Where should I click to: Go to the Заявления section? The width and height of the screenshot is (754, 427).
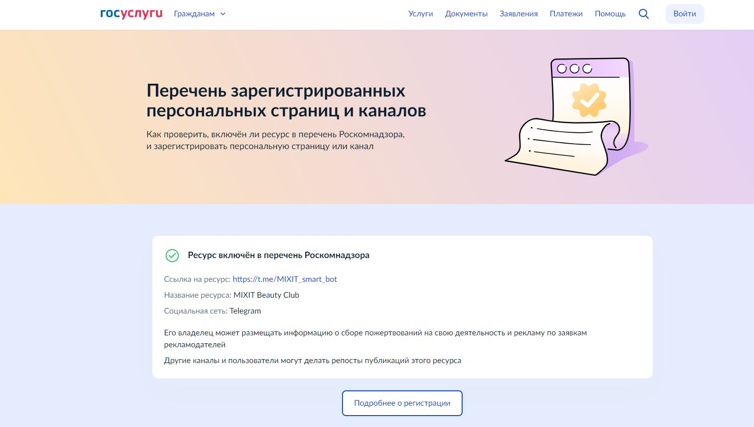tap(518, 14)
